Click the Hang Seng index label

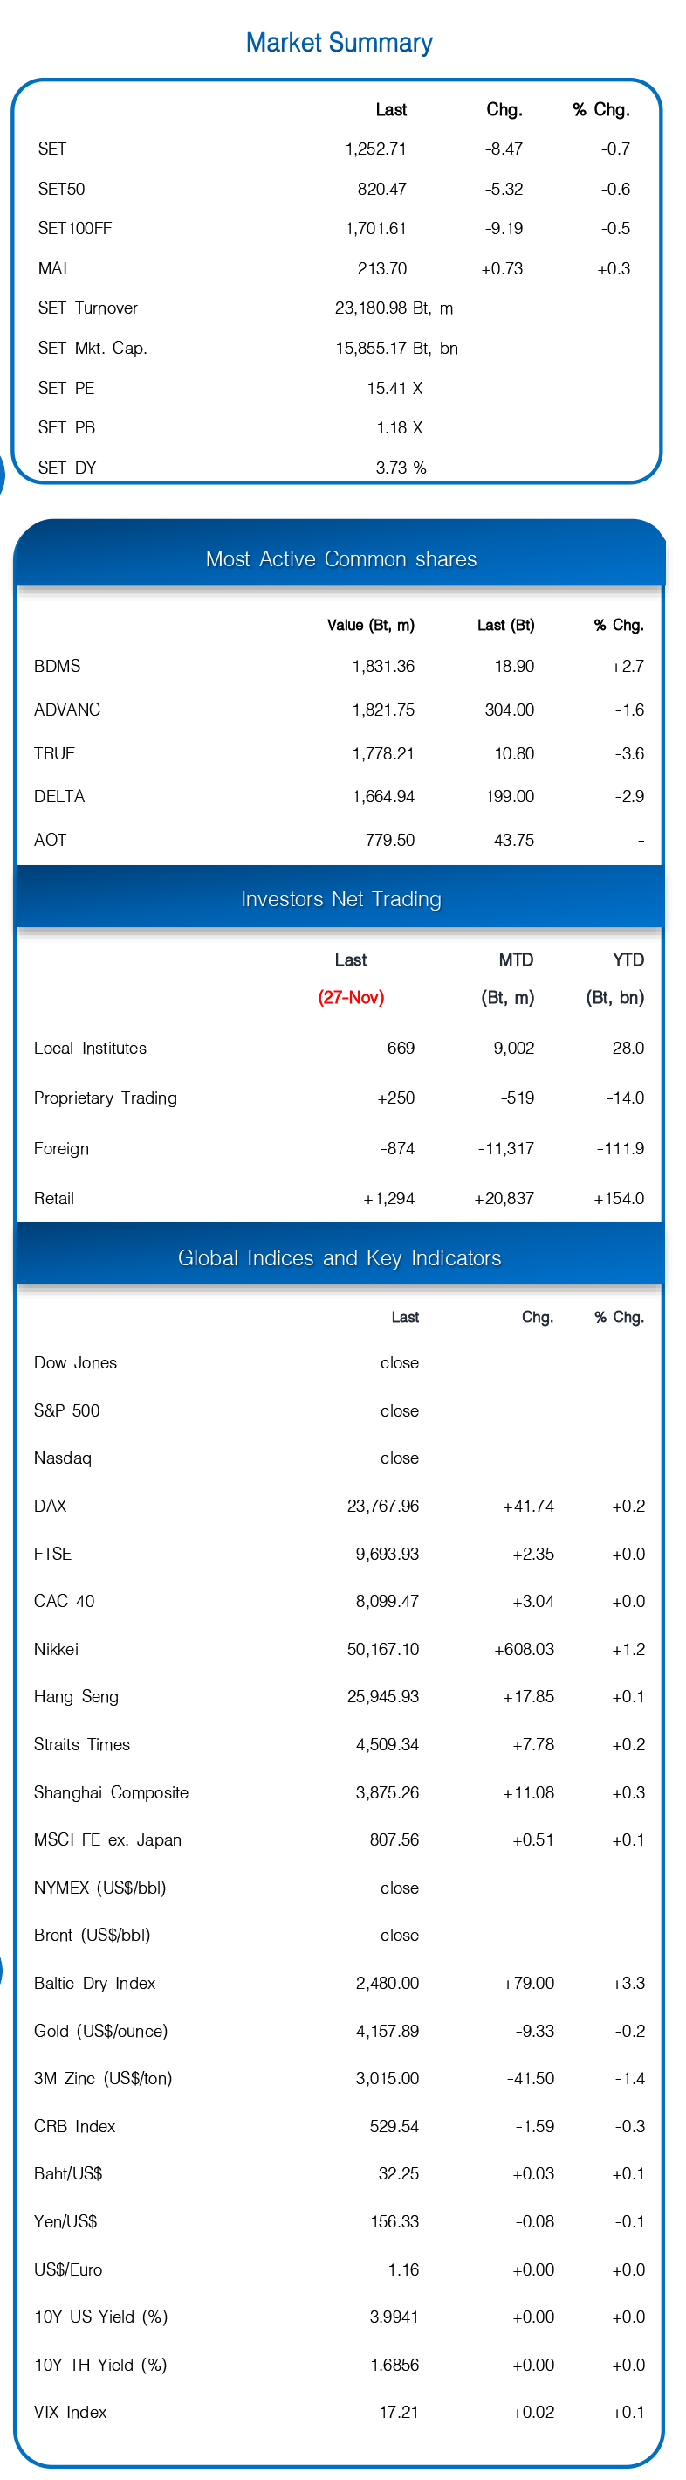click(76, 1696)
